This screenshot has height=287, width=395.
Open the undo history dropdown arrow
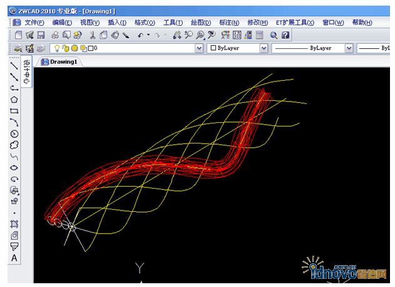point(148,35)
